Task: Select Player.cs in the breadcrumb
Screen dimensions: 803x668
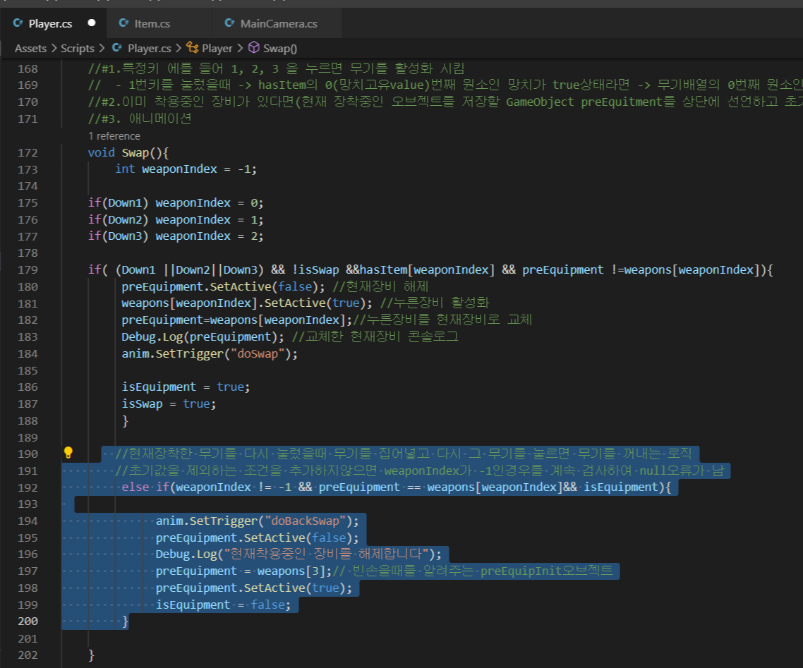Action: (149, 48)
